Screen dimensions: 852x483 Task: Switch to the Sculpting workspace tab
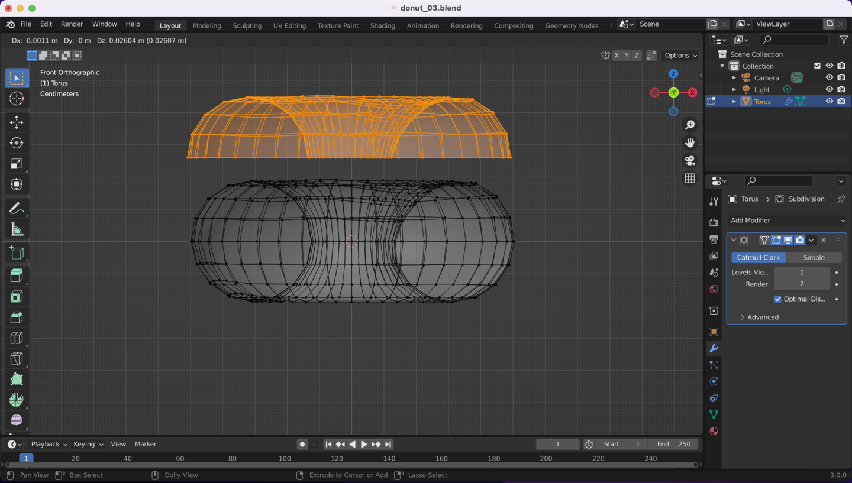pyautogui.click(x=247, y=25)
